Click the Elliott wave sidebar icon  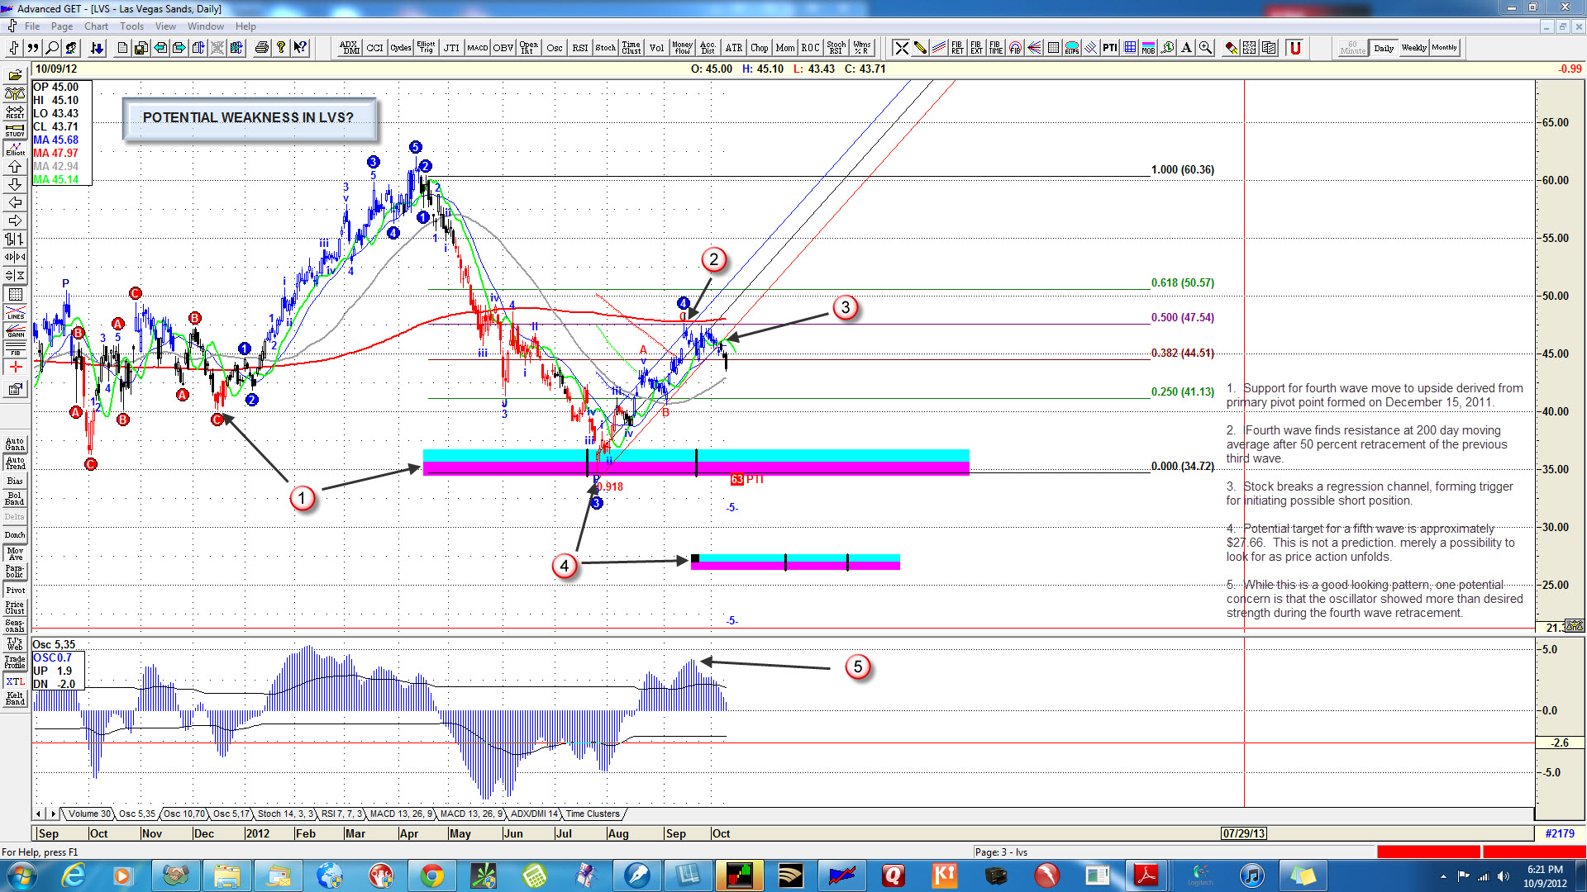(15, 149)
